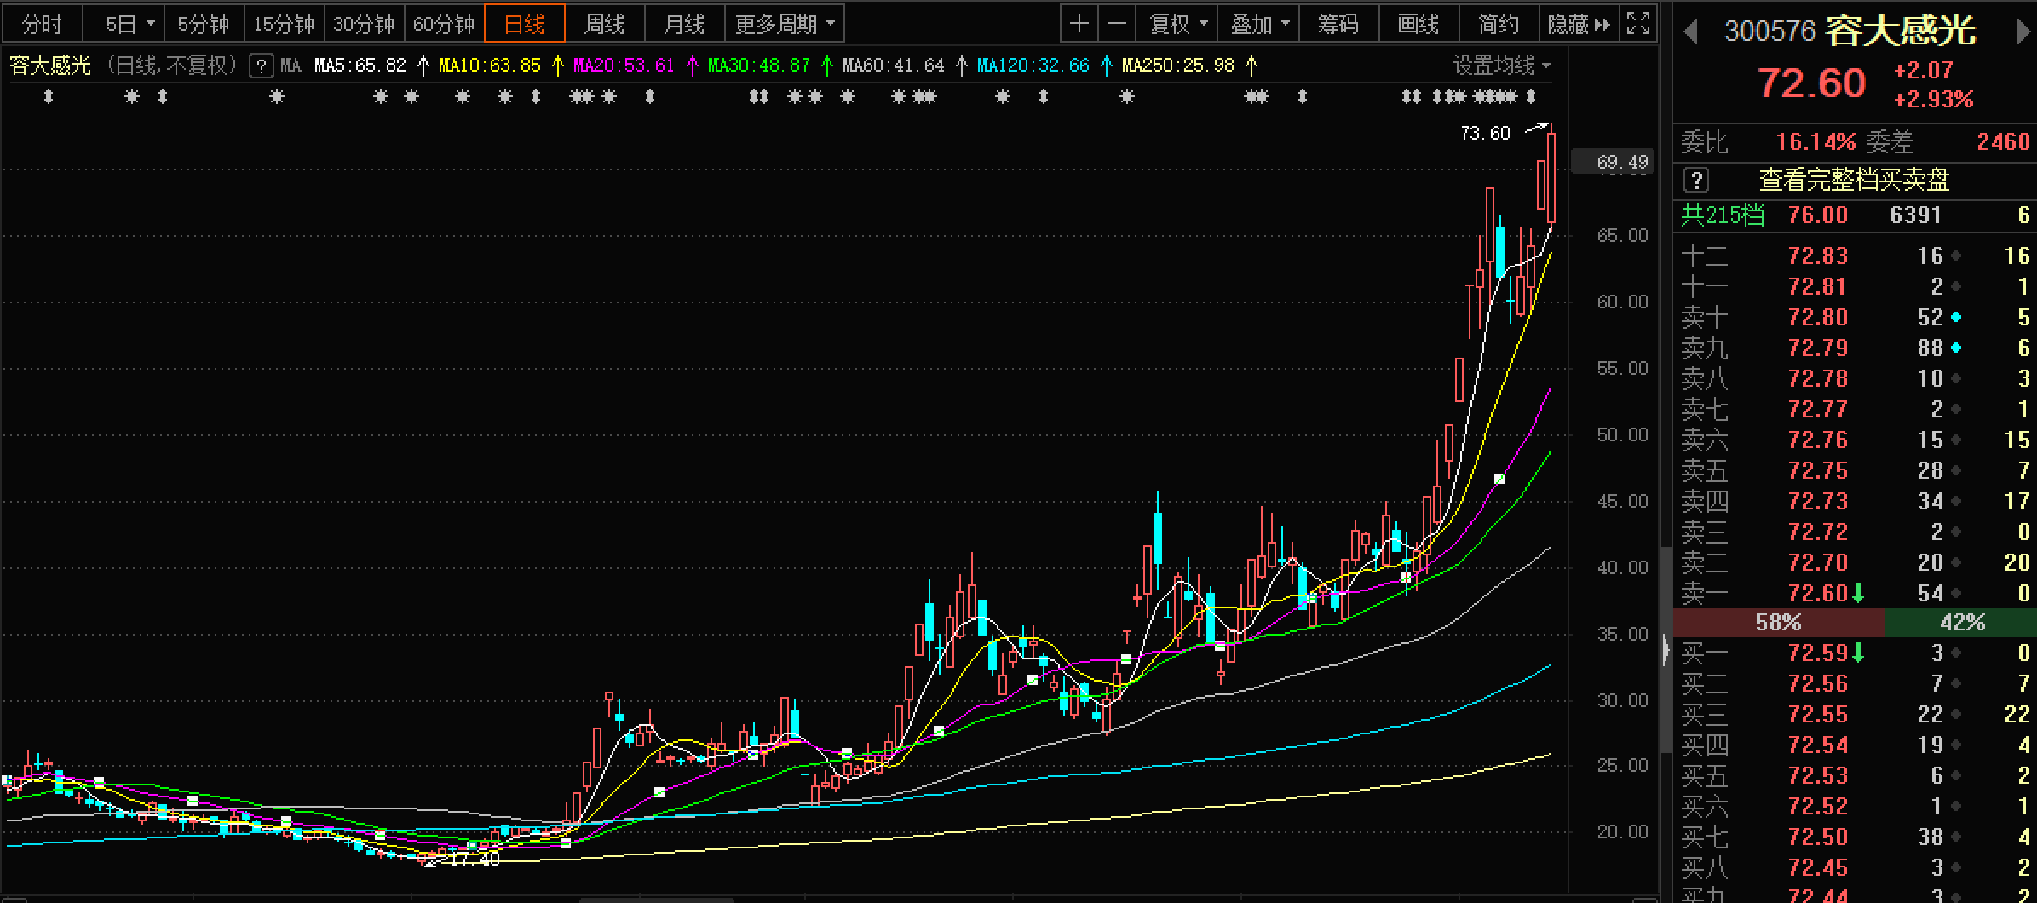Image resolution: width=2037 pixels, height=903 pixels.
Task: Click horizontal scrollbar at chart bottom
Action: click(656, 899)
